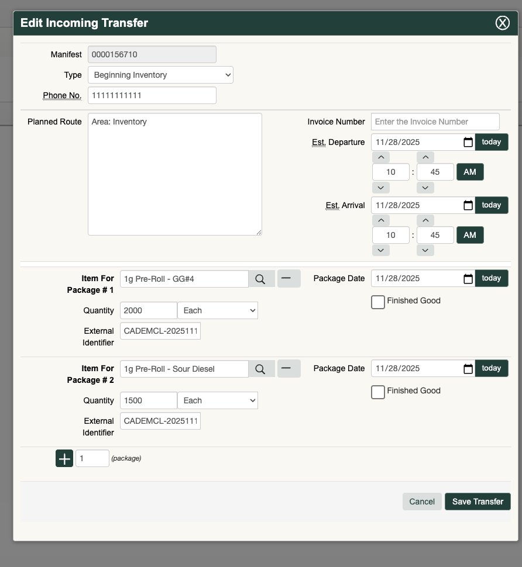This screenshot has width=522, height=567.
Task: Check Finished Good for Package #2
Action: (378, 392)
